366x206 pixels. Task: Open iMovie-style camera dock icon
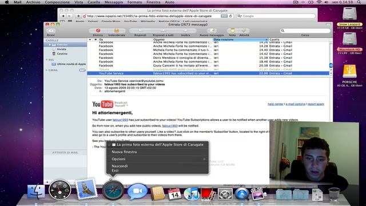tap(258, 194)
